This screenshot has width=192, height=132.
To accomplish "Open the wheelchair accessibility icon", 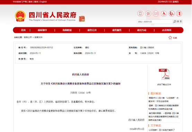I will pos(164,14).
